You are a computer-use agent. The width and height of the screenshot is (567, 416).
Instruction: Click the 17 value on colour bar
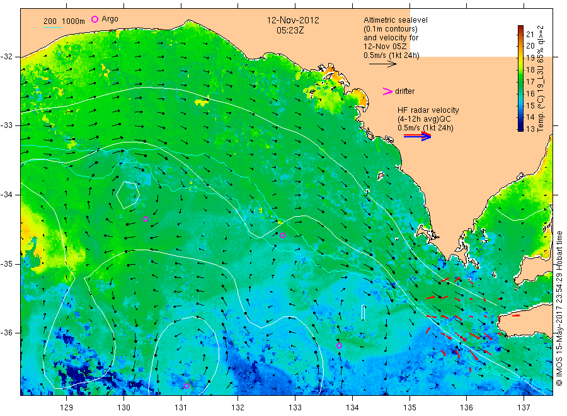(530, 82)
